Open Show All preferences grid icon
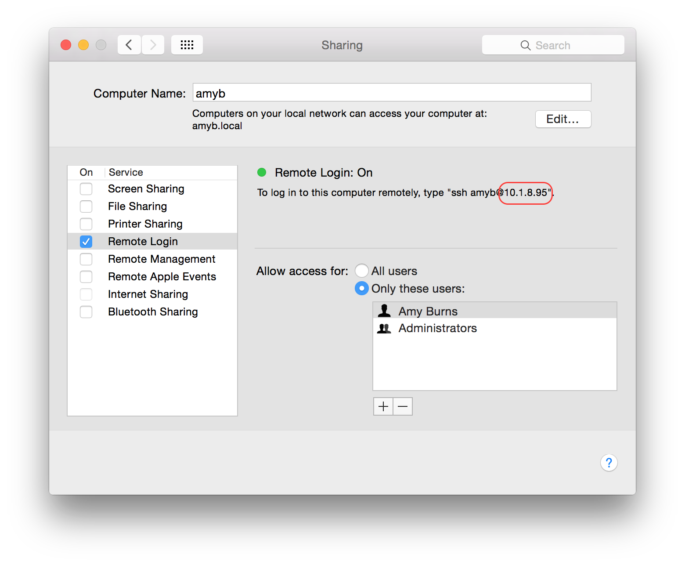This screenshot has width=685, height=565. click(187, 44)
